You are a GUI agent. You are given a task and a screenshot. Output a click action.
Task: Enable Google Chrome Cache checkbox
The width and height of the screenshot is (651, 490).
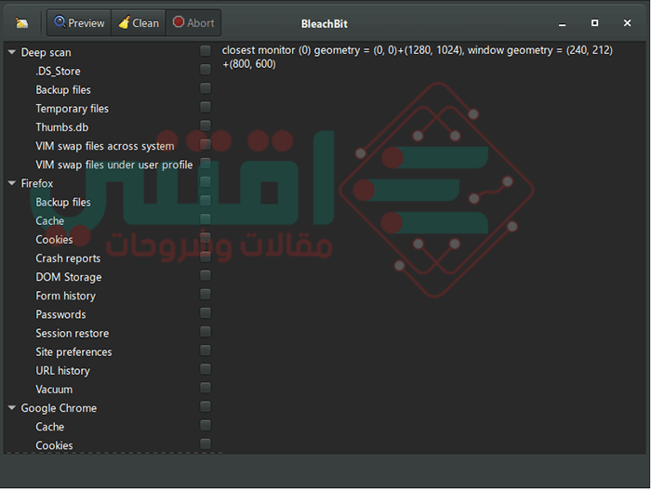pos(206,425)
